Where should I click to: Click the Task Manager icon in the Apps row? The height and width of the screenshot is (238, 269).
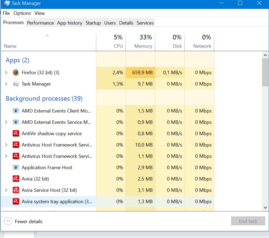[16, 84]
